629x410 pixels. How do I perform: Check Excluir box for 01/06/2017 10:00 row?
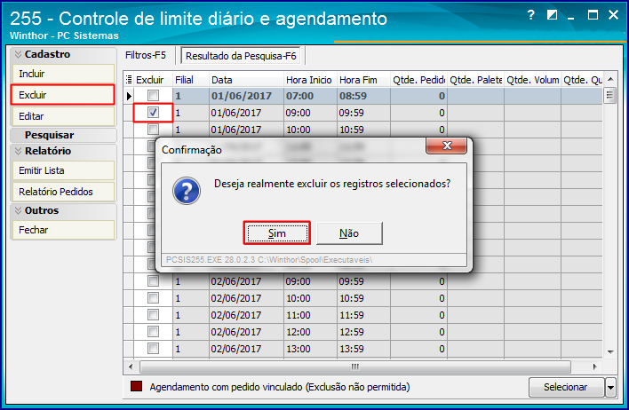[x=153, y=129]
